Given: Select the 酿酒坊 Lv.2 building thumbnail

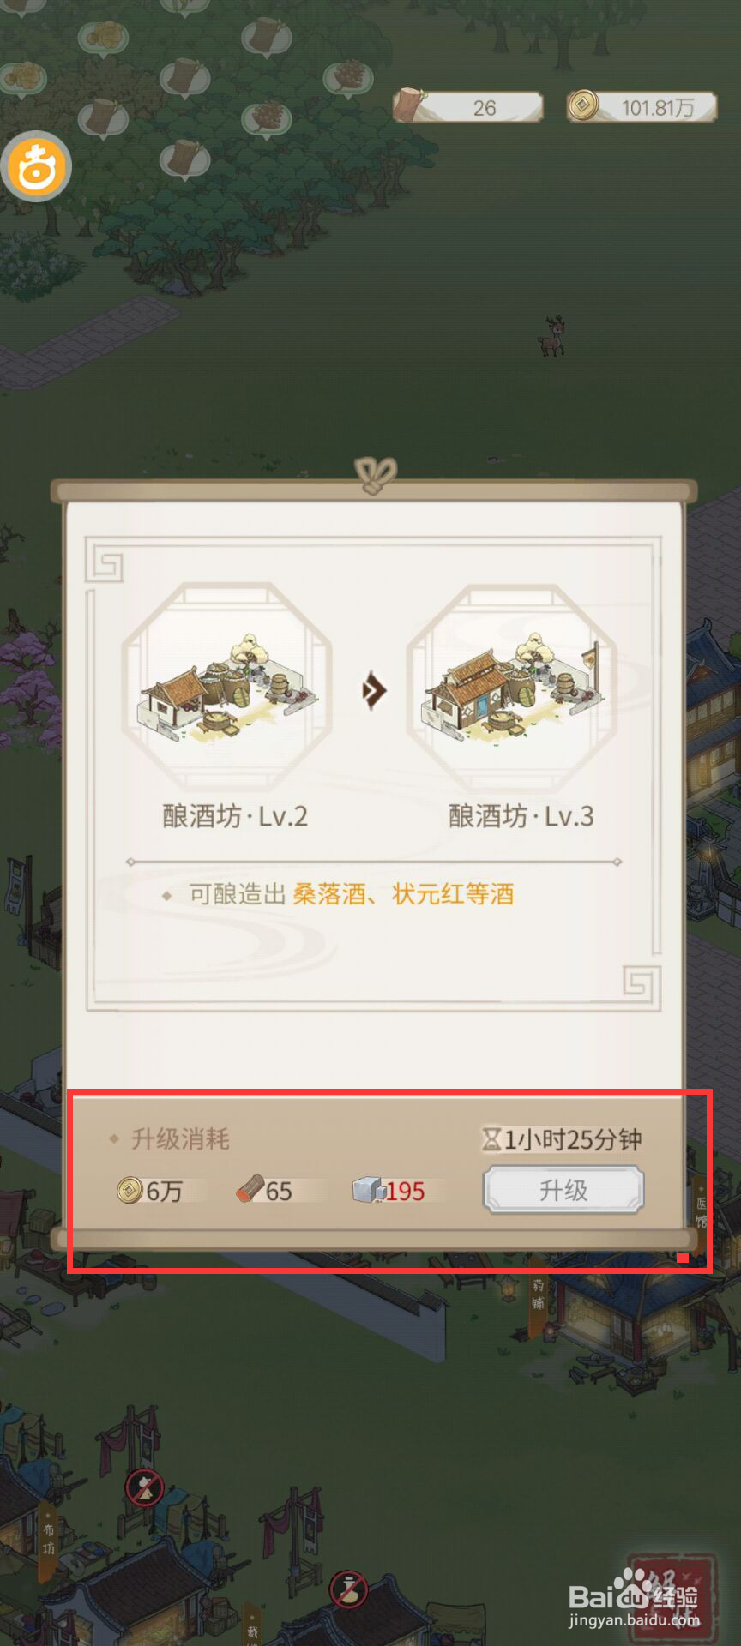Looking at the screenshot, I should pos(226,688).
